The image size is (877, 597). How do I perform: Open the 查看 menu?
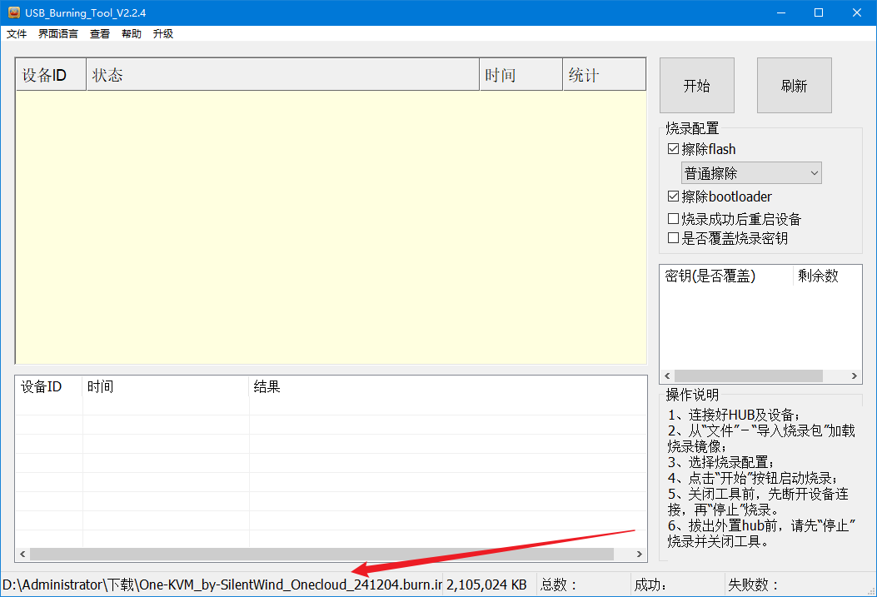coord(100,34)
